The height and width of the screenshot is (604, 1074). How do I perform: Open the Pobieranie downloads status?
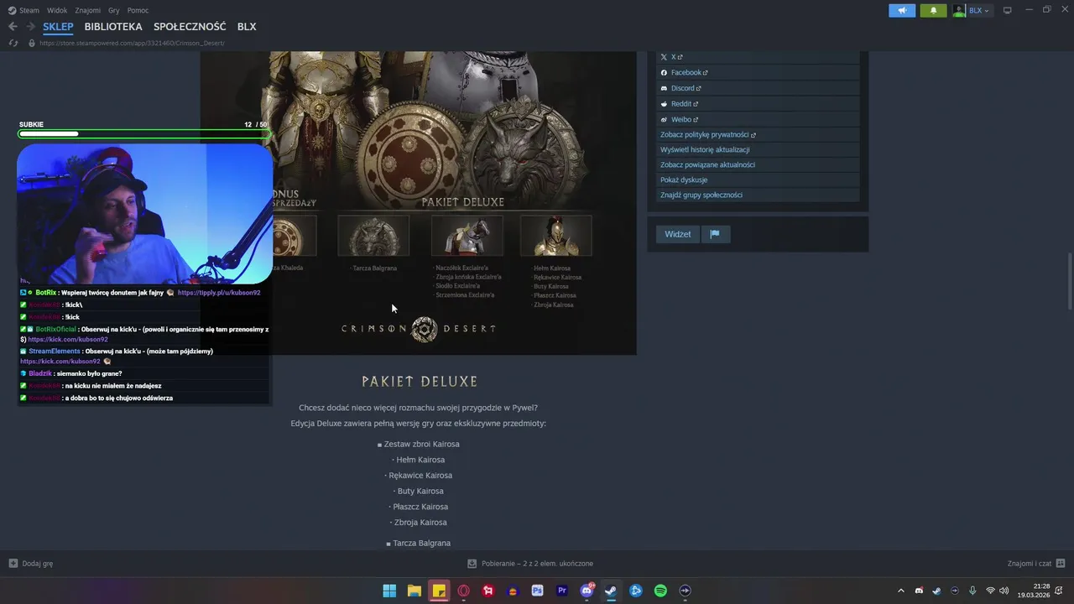pos(530,564)
